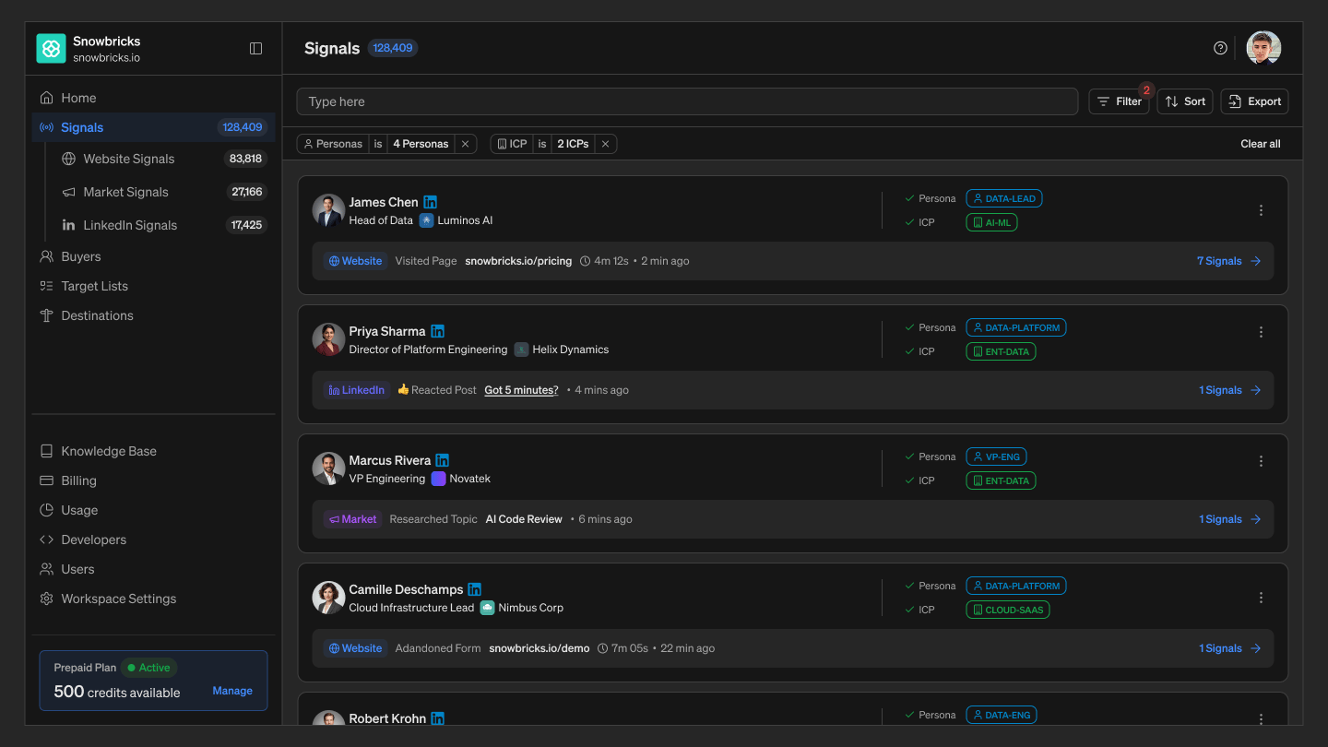The height and width of the screenshot is (747, 1328).
Task: Remove the Personas filter chip
Action: [466, 144]
